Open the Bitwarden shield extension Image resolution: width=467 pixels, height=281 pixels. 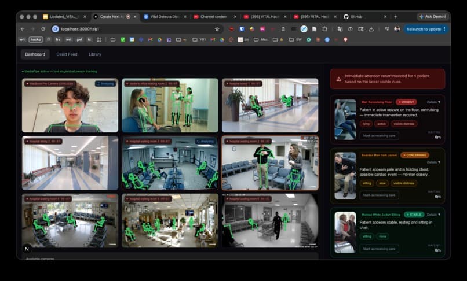point(242,29)
